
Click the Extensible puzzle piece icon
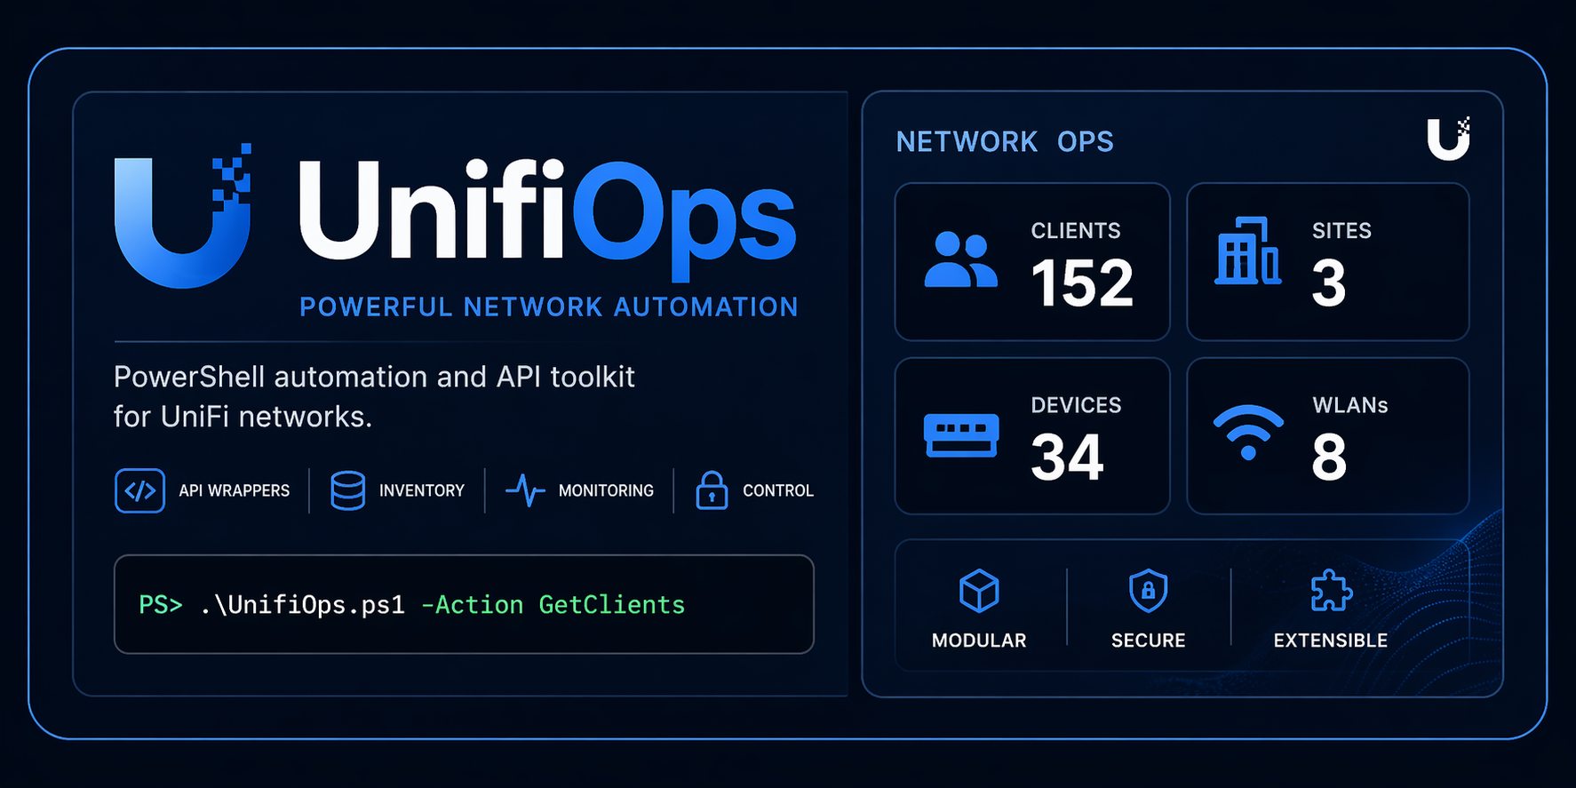tap(1331, 591)
